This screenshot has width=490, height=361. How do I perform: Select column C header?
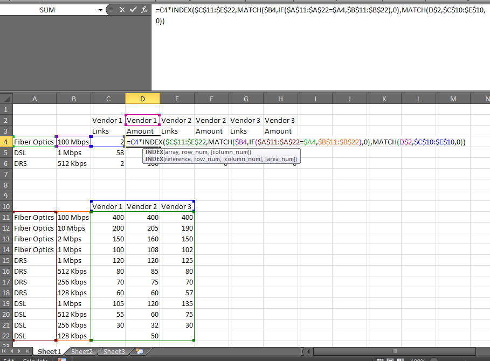tap(108, 99)
